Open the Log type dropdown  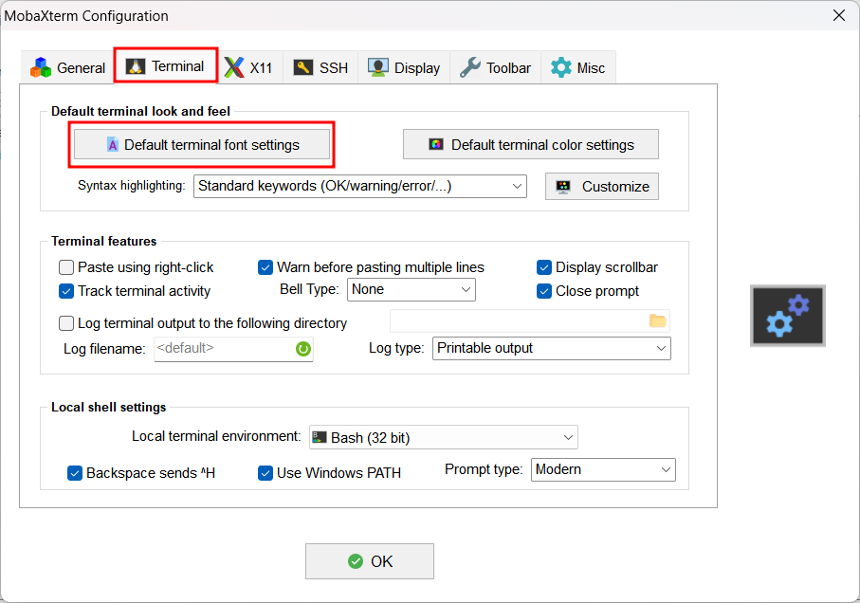pos(552,348)
